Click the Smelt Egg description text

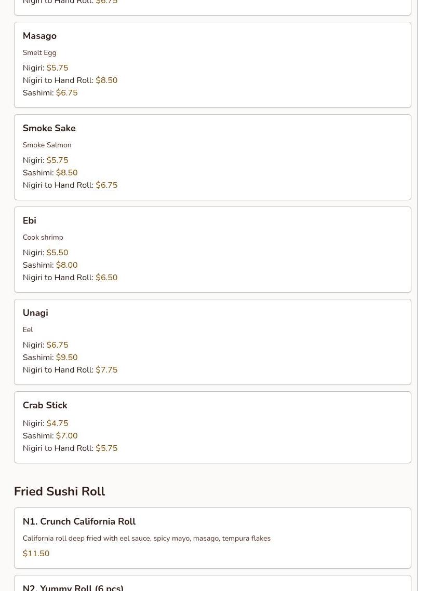point(39,52)
